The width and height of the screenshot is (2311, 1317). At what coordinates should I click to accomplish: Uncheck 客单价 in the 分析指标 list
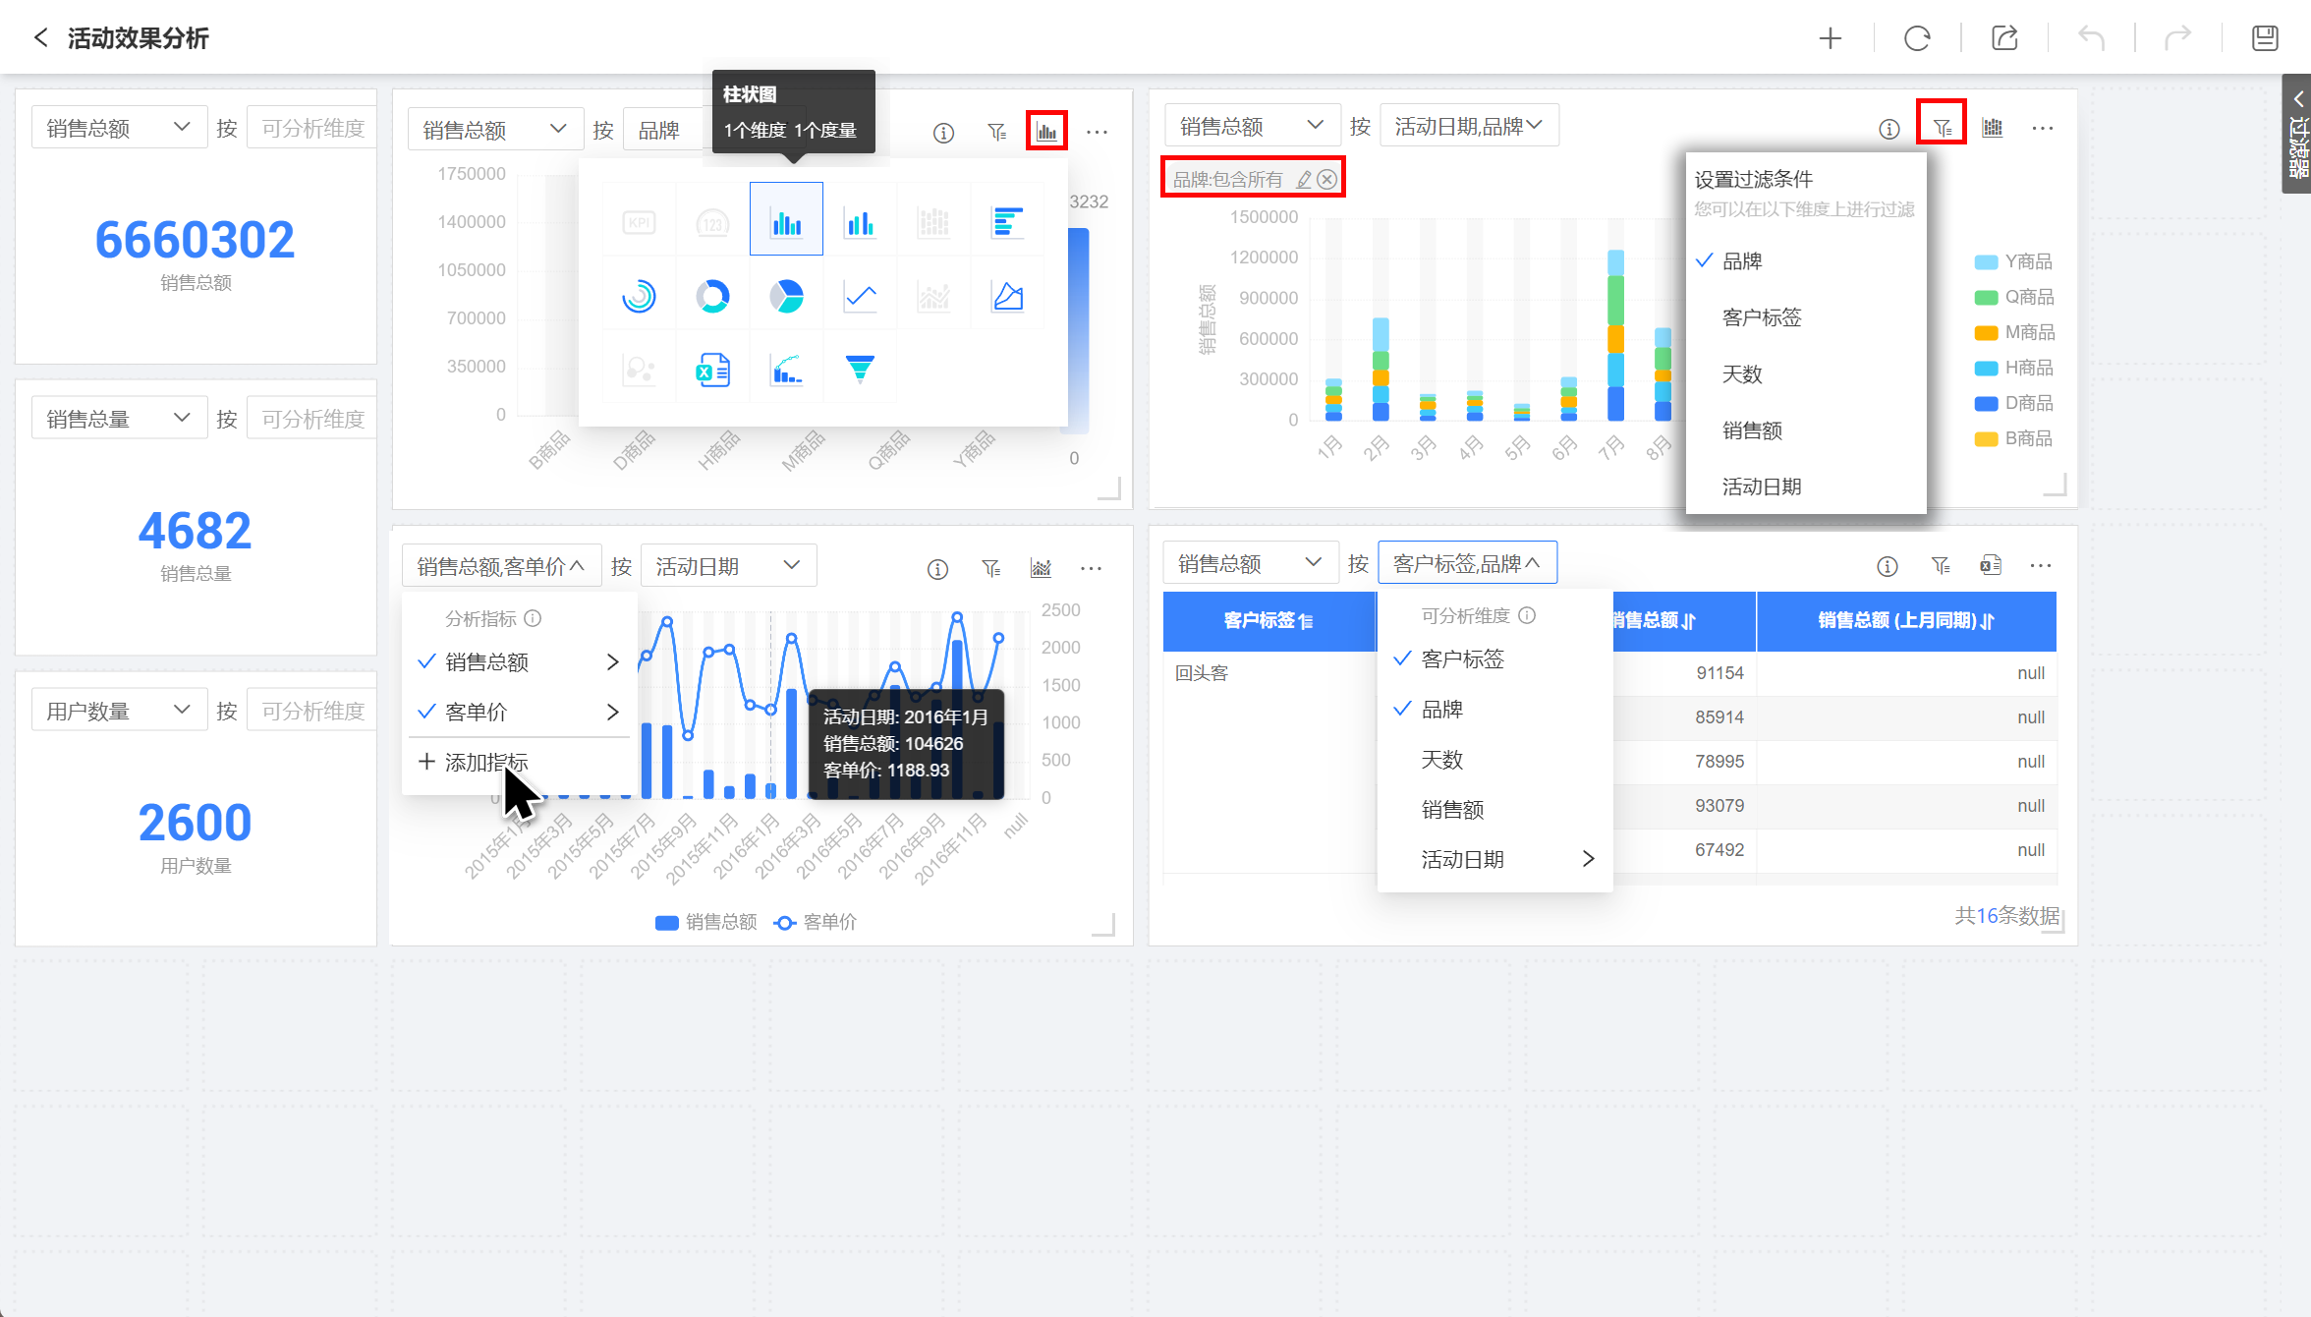tap(476, 713)
